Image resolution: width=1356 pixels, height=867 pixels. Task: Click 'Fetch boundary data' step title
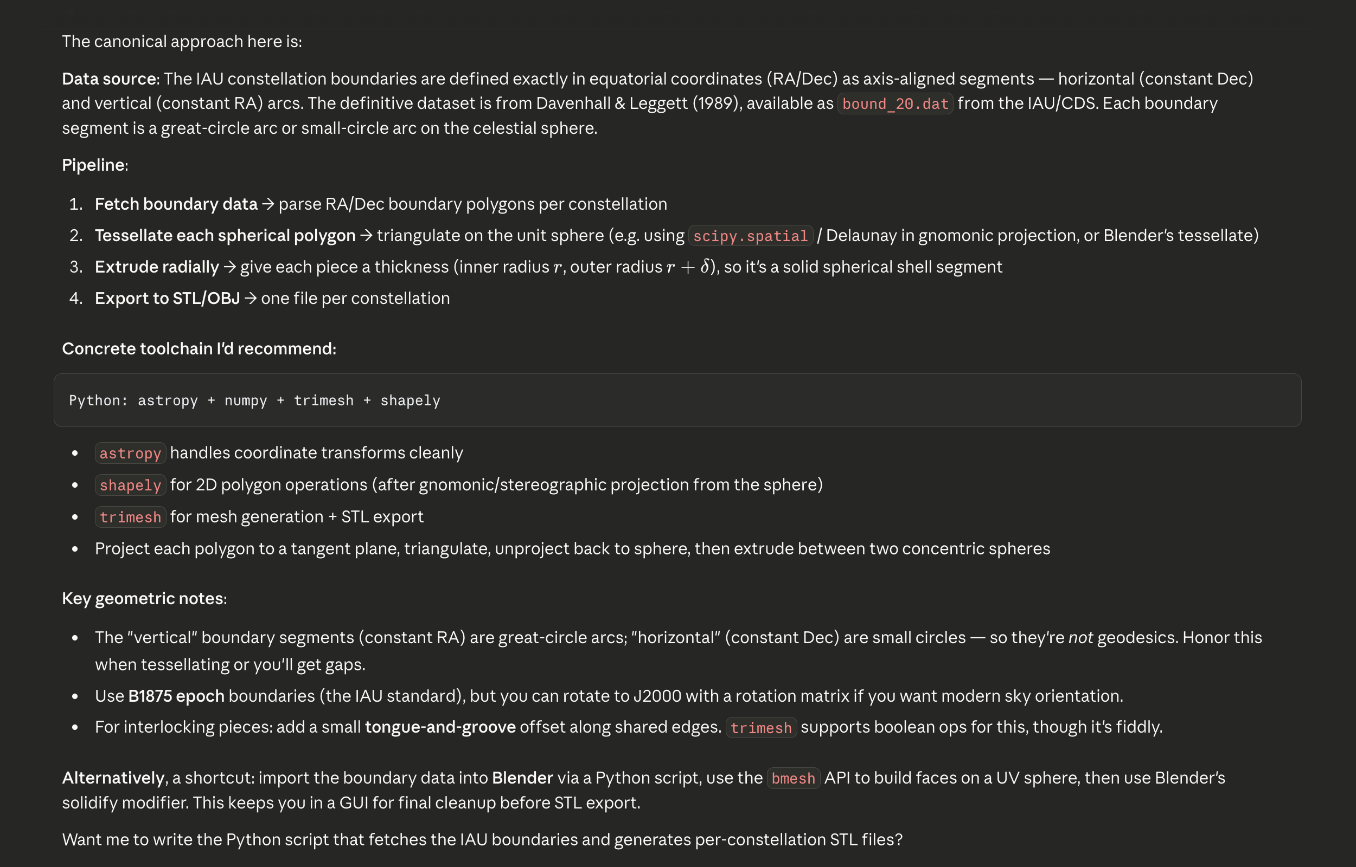(x=176, y=204)
